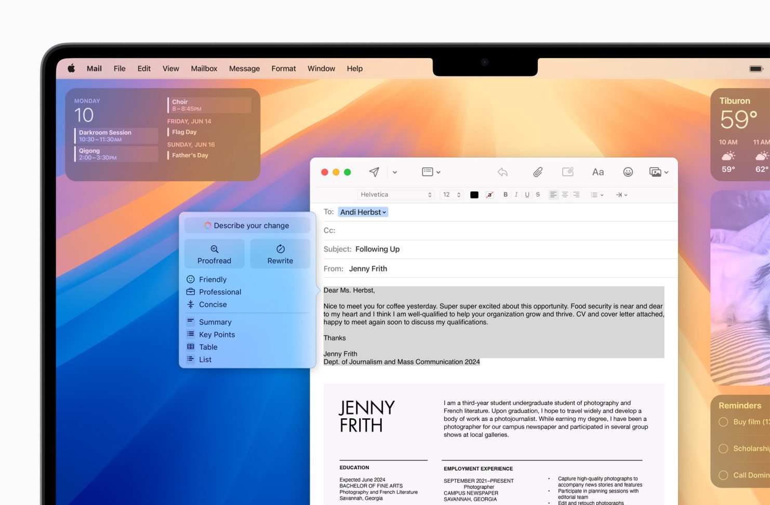The width and height of the screenshot is (770, 505).
Task: Click the Qigong calendar event
Action: pos(116,154)
